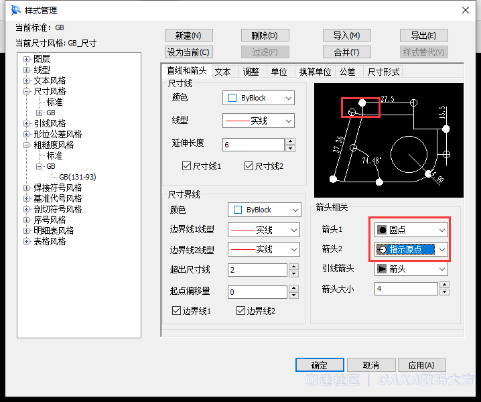Click the 超出尺寸线 input field
The image size is (481, 402).
point(257,270)
